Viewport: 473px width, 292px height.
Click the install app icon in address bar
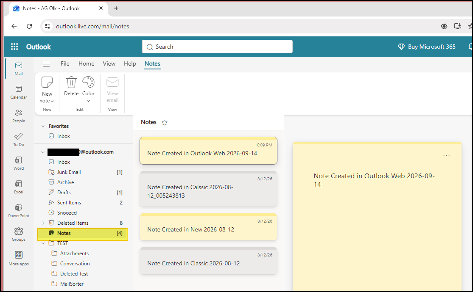coord(458,26)
